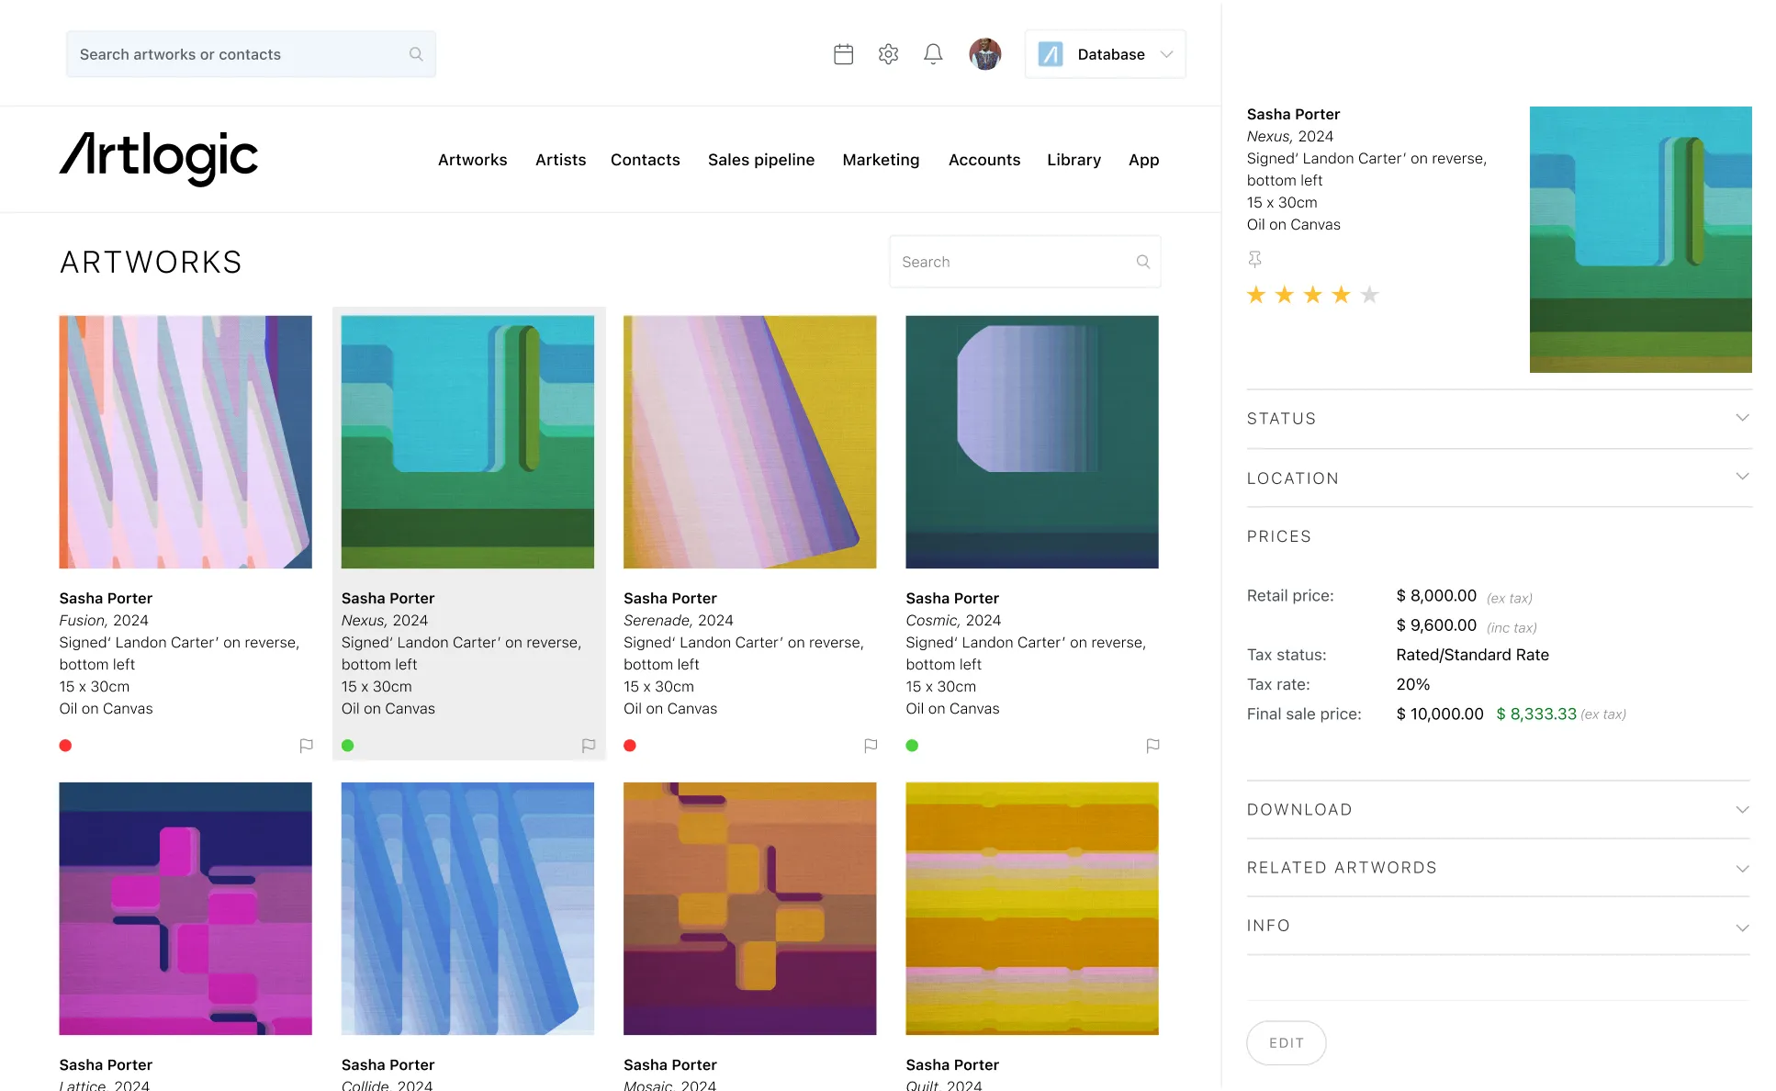Click the Artworks page heading
Image resolution: width=1776 pixels, height=1091 pixels.
click(151, 263)
